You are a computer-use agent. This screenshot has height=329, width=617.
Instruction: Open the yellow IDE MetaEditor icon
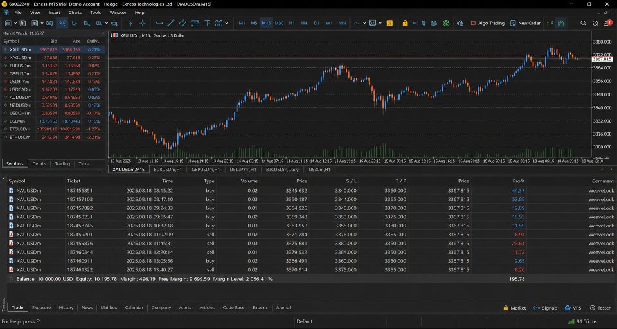tap(389, 23)
